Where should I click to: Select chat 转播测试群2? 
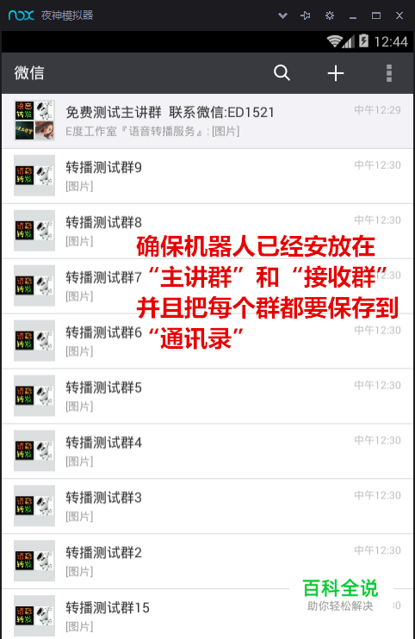point(207,561)
